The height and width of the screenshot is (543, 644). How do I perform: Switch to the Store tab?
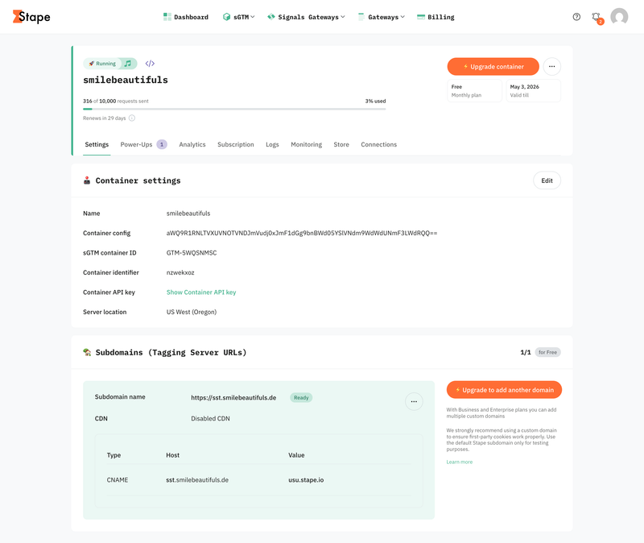point(341,144)
